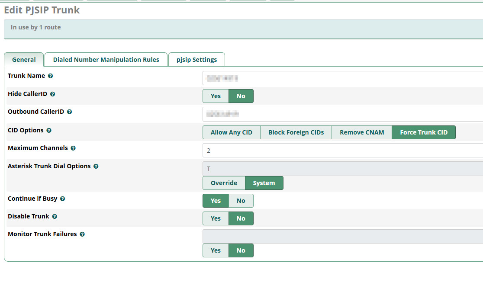Click help icon for Continue if Busy
483x295 pixels.
pos(63,199)
